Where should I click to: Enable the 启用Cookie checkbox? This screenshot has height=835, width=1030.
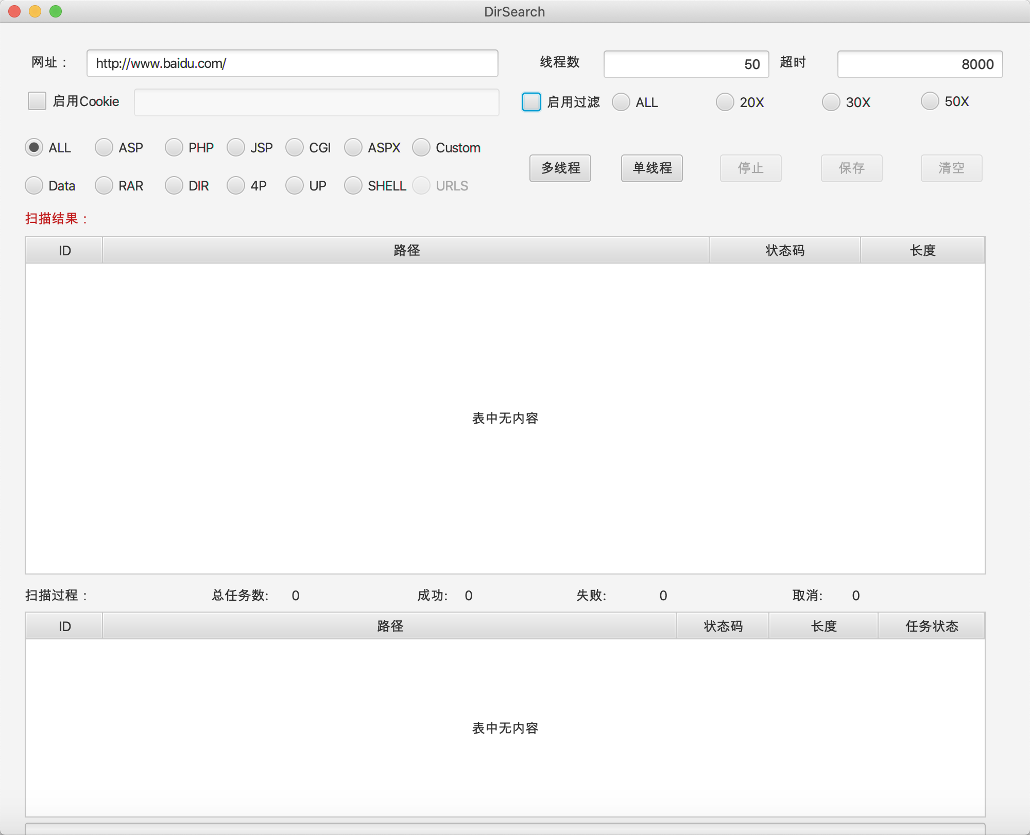37,101
